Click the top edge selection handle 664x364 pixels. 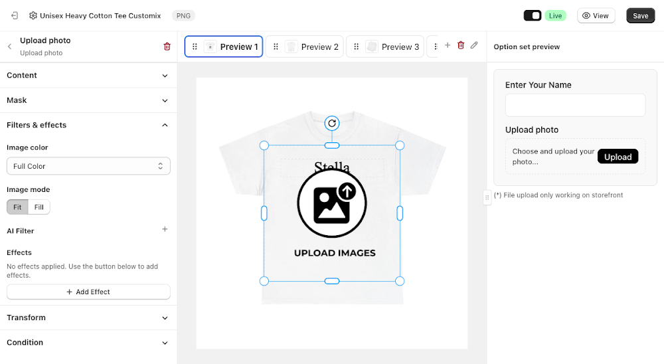point(332,145)
